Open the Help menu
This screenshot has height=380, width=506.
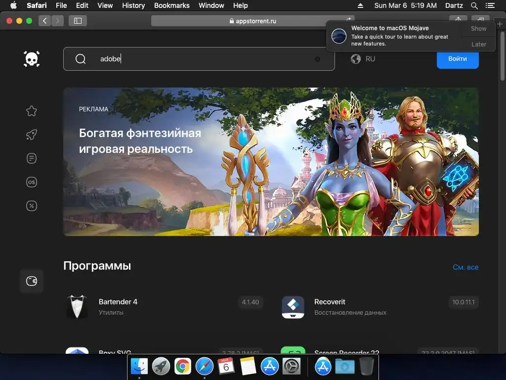pyautogui.click(x=241, y=5)
